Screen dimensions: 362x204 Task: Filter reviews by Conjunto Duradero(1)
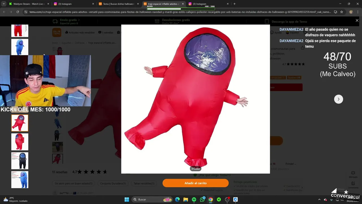[x=113, y=183]
